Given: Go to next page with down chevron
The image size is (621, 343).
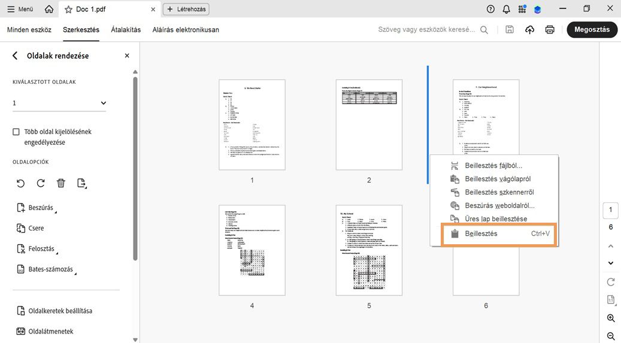Looking at the screenshot, I should [611, 263].
